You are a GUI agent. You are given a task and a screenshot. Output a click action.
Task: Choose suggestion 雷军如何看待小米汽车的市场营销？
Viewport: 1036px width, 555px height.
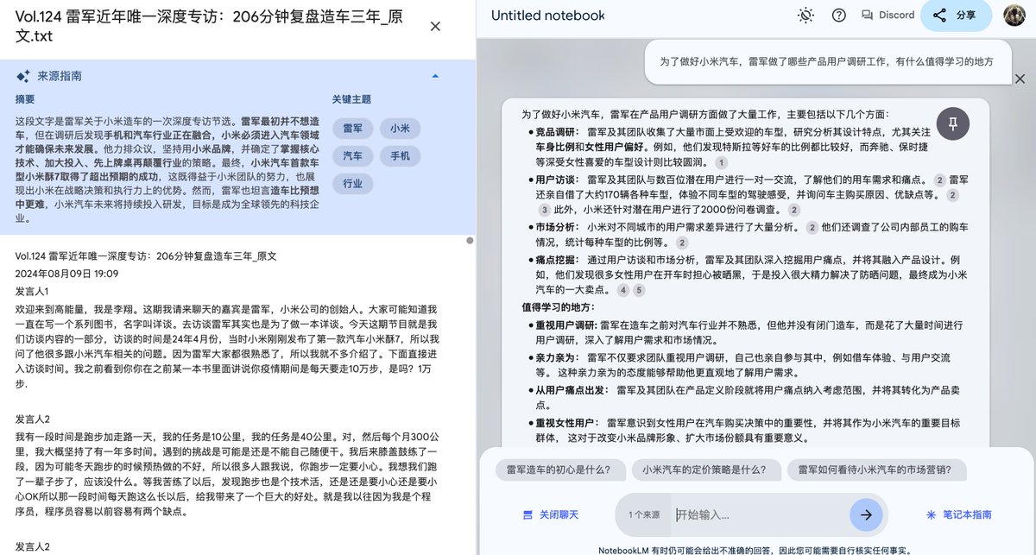[876, 470]
